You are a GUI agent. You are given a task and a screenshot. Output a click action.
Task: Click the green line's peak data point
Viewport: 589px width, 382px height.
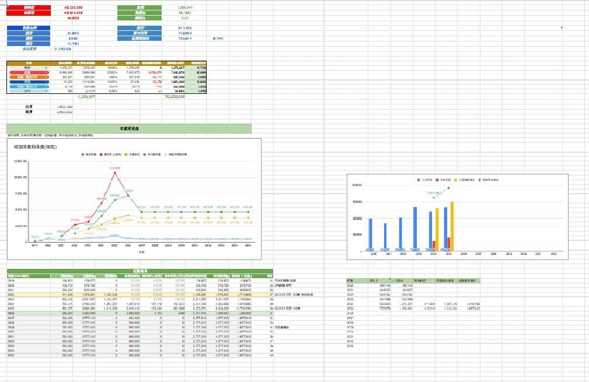128,195
